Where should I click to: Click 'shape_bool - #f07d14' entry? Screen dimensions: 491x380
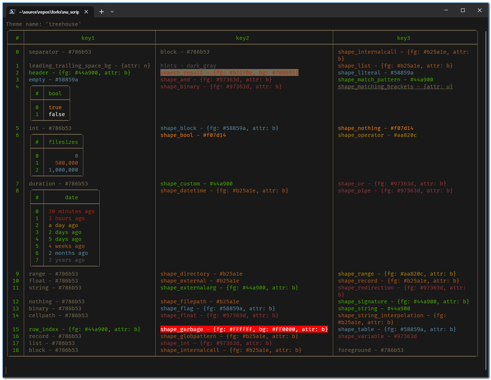193,135
